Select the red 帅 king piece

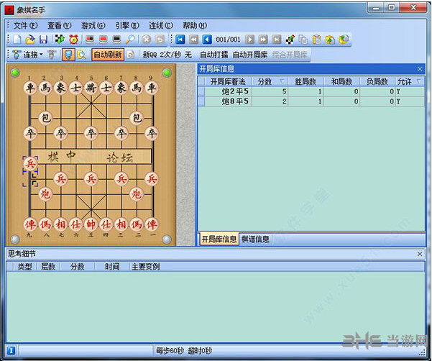[91, 224]
